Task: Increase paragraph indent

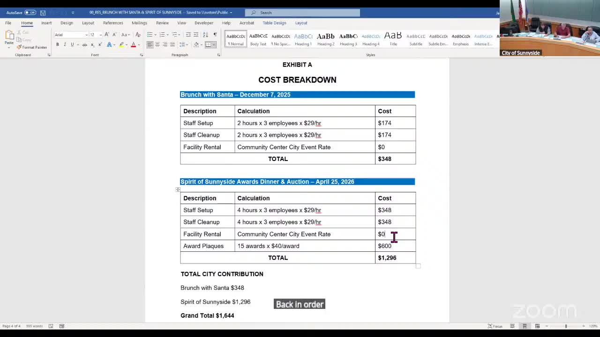Action: tap(196, 35)
